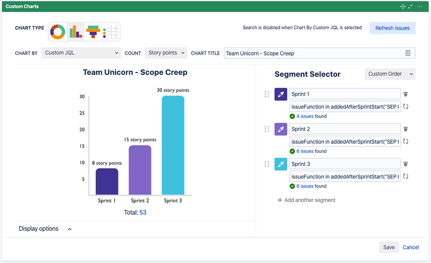This screenshot has width=431, height=263.
Task: Open Sprint 1 color picker
Action: [x=281, y=94]
